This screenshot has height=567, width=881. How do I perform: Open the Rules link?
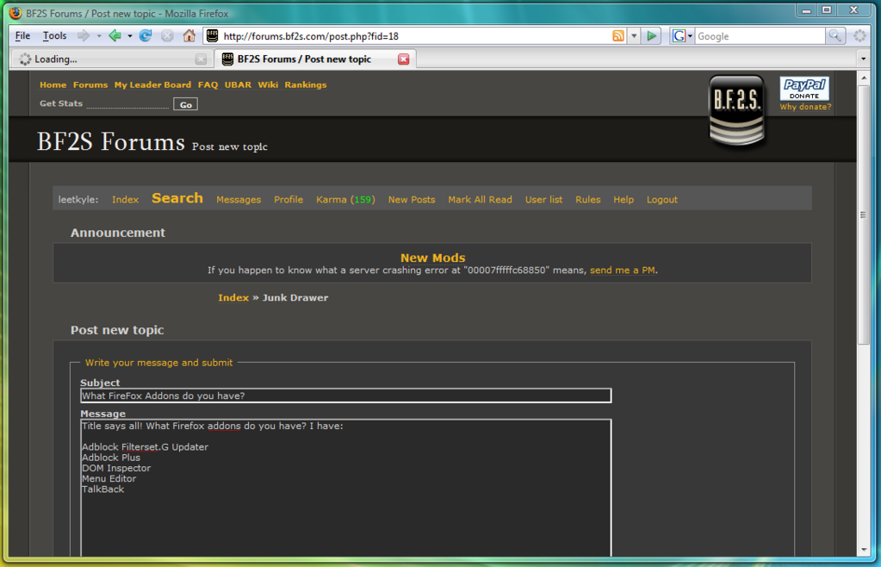[587, 200]
